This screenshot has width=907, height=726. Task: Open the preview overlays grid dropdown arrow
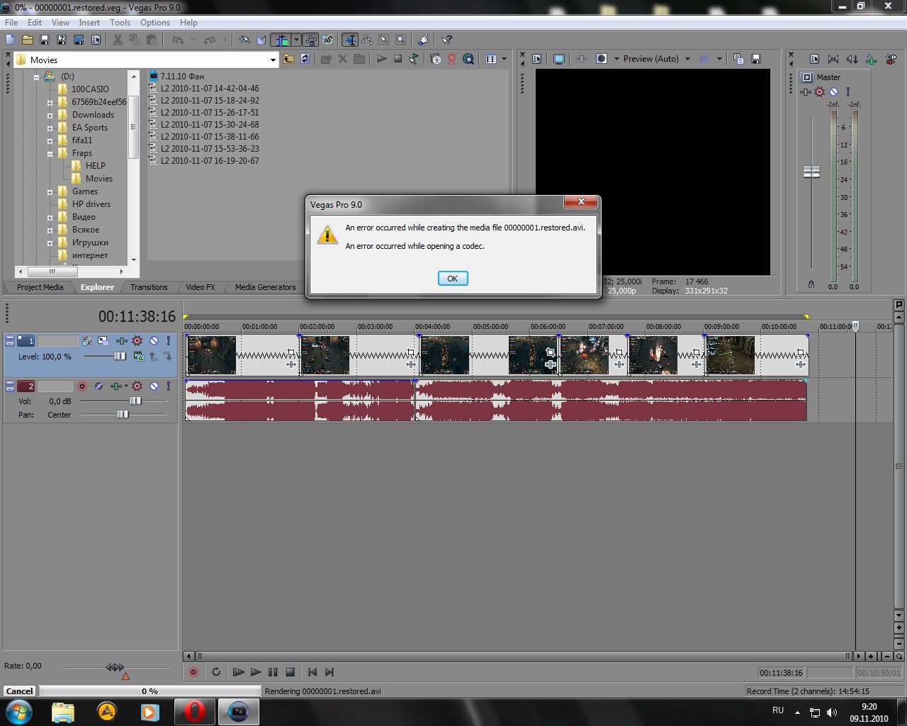point(719,59)
